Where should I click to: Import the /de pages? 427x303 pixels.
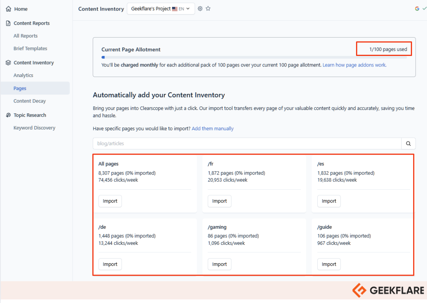tap(110, 264)
